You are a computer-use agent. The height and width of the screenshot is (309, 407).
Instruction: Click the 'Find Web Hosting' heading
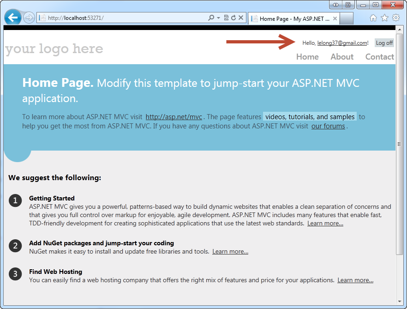pos(55,272)
